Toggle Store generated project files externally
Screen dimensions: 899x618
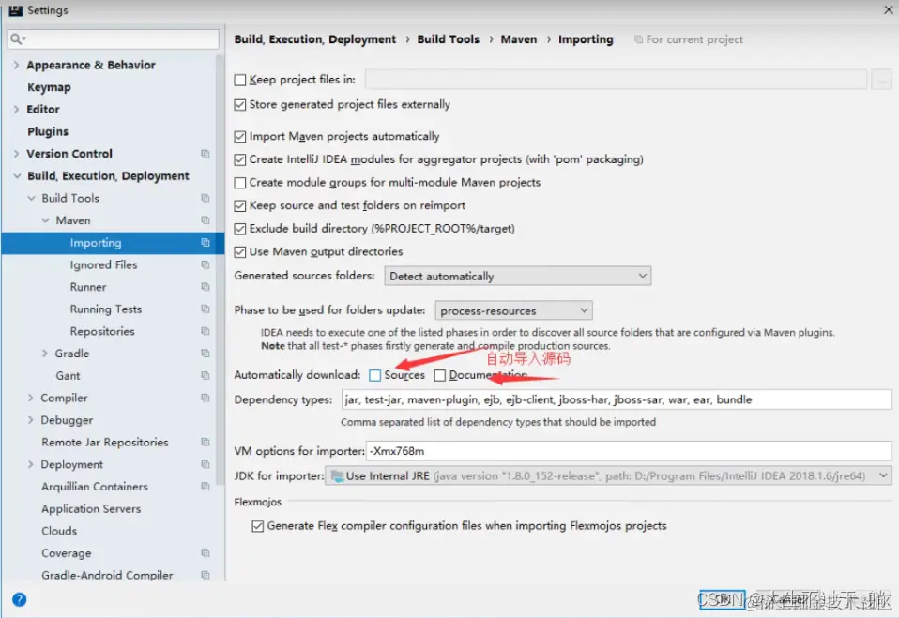click(x=240, y=104)
